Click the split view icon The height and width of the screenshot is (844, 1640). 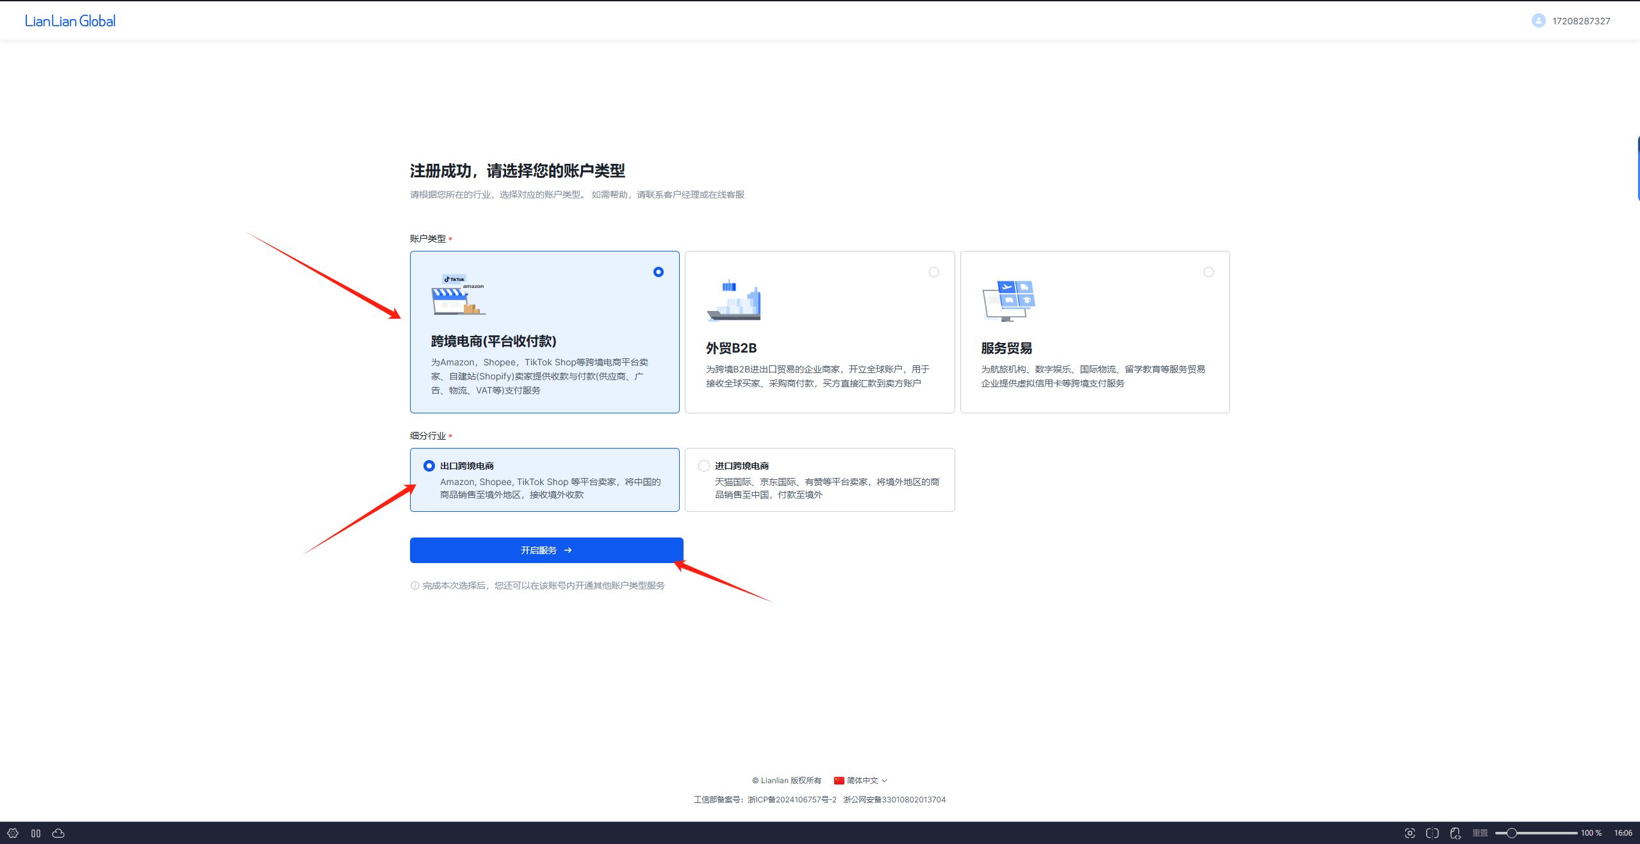(1432, 833)
